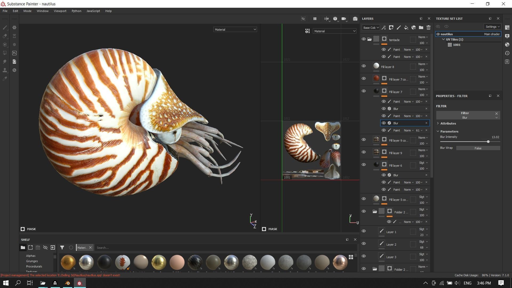Add a mask in Layers toolbar
512x288 pixels.
pyautogui.click(x=391, y=27)
